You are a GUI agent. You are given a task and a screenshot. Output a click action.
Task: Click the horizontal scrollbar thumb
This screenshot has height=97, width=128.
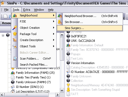point(27,95)
